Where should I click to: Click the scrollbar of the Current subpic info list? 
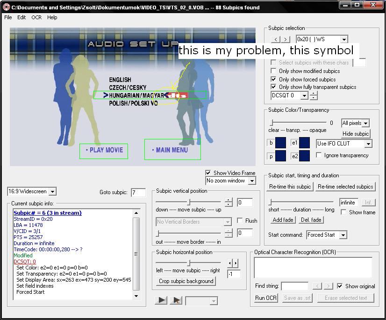coord(136,255)
